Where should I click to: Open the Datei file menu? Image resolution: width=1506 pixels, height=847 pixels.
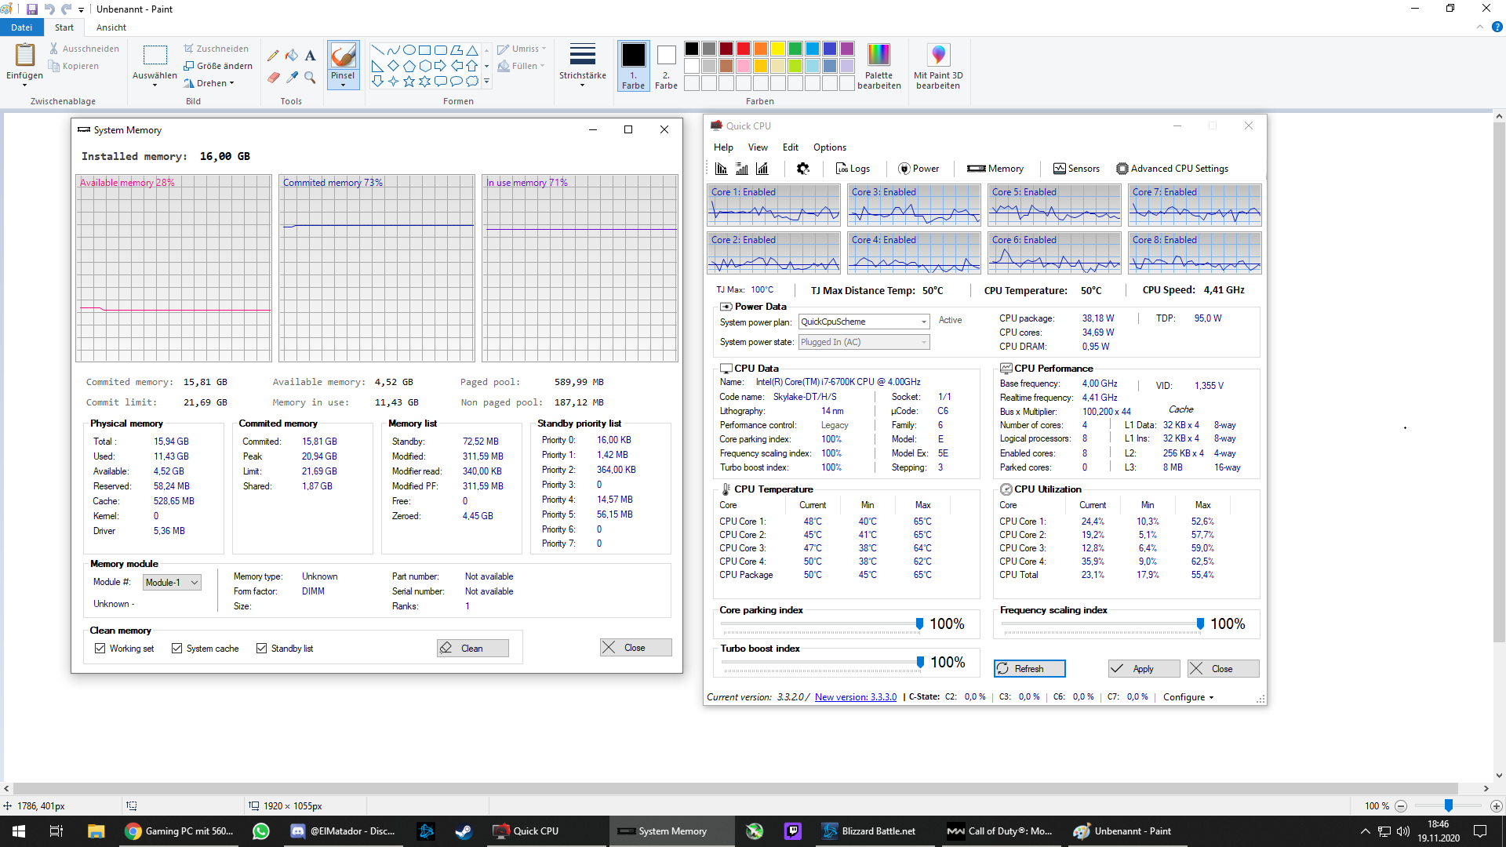coord(22,27)
